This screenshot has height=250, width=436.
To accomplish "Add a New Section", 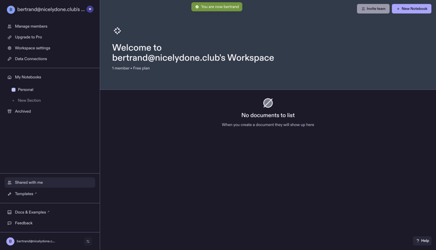I will tap(29, 101).
